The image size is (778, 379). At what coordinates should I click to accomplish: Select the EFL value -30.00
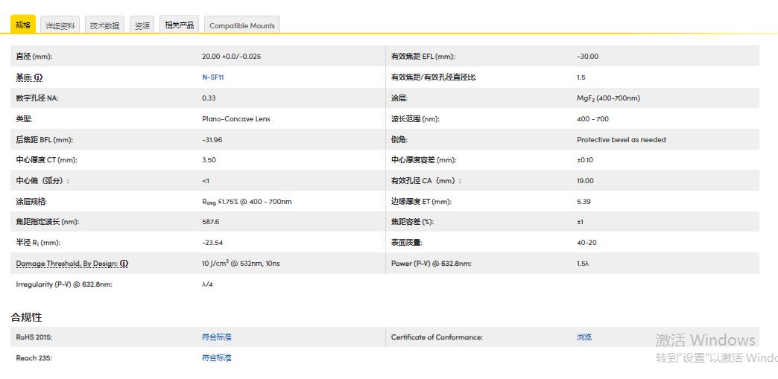coord(587,57)
